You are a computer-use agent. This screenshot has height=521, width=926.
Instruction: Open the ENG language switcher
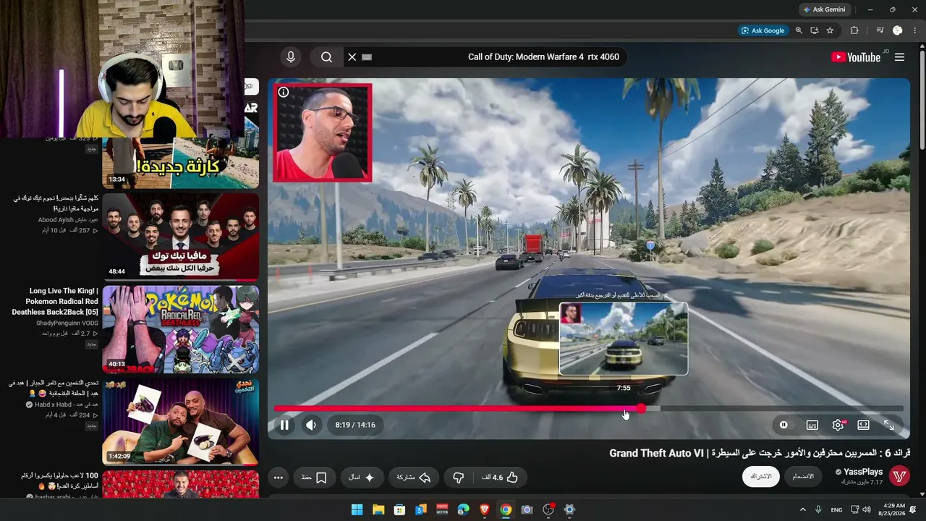836,510
